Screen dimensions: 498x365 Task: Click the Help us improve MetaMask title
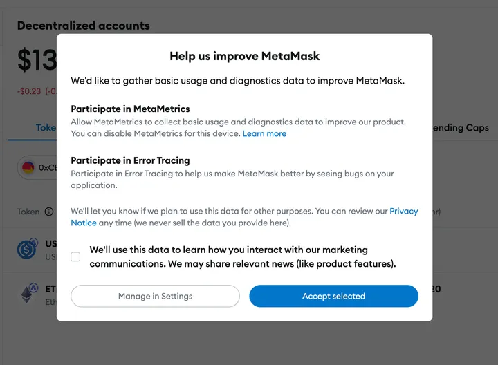pyautogui.click(x=244, y=56)
